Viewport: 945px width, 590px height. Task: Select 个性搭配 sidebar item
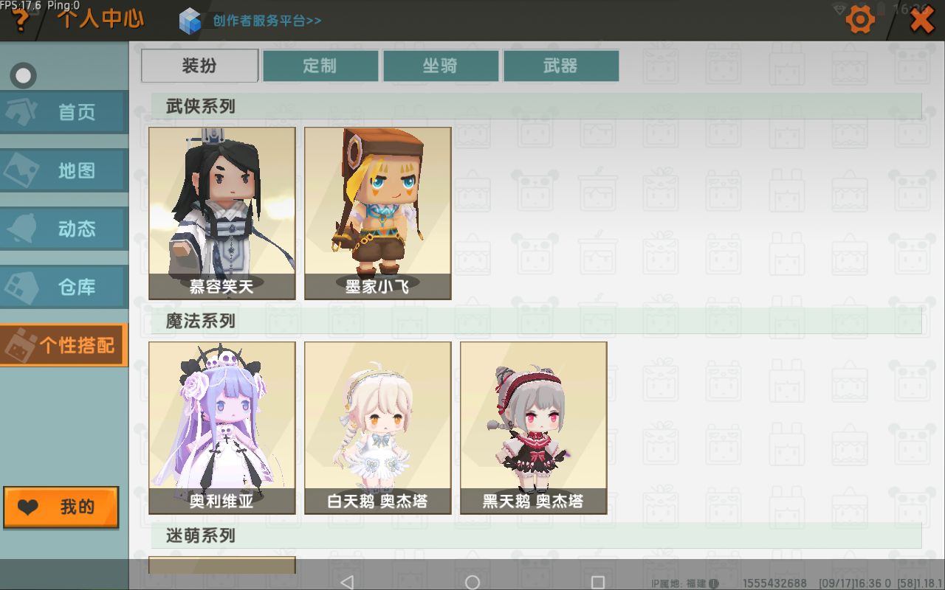[63, 345]
